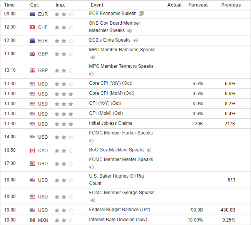This screenshot has height=225, width=251.
Task: Click importance stars for CPI (YoY) row
Action: tap(64, 104)
